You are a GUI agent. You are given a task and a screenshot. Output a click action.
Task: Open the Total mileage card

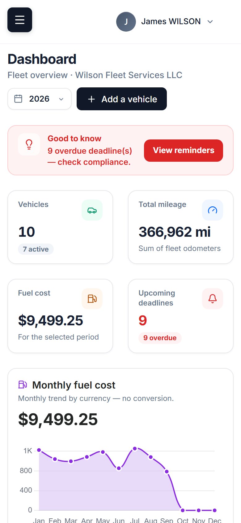181,227
